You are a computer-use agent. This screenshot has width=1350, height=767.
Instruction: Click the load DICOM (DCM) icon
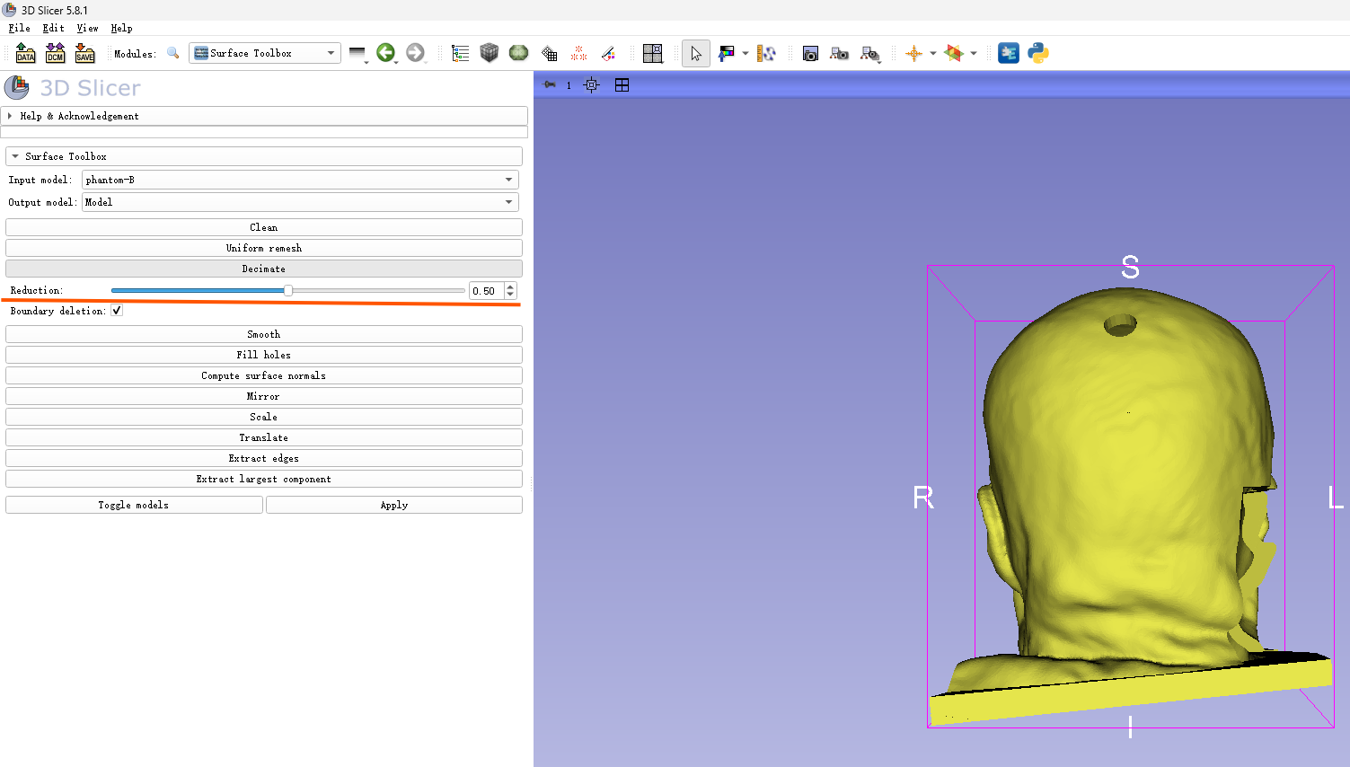click(x=55, y=53)
